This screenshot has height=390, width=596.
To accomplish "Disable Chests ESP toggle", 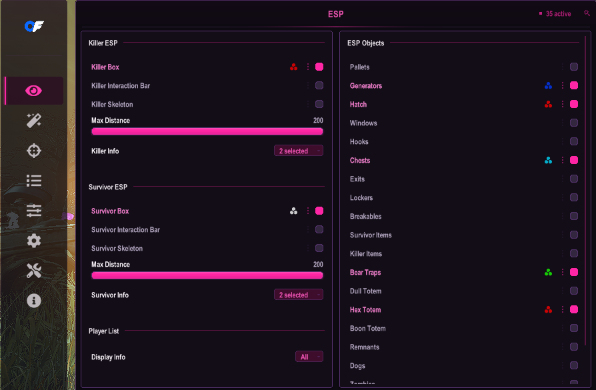I will tap(574, 161).
